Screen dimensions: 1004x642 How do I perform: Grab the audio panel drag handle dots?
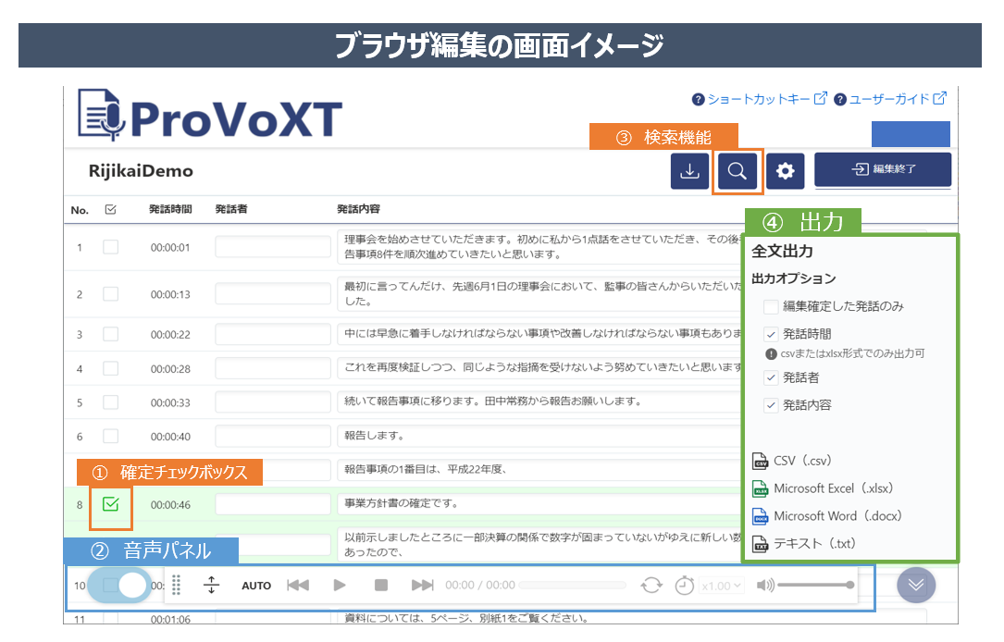click(176, 585)
